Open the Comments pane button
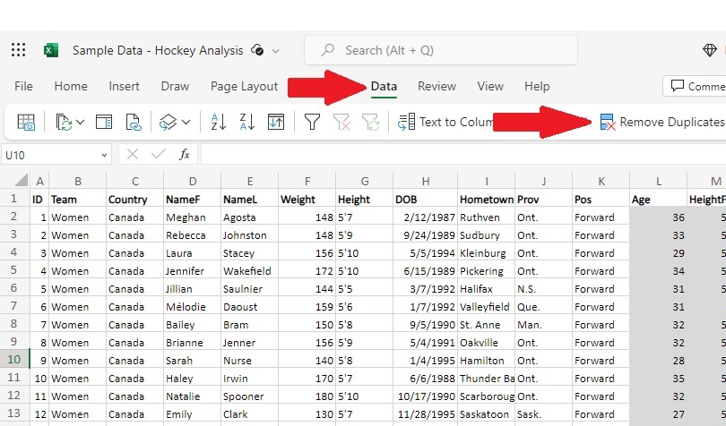 [x=696, y=87]
